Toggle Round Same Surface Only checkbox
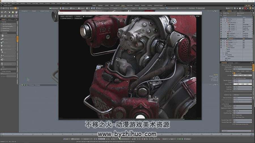The height and width of the screenshot is (143, 255). (234, 124)
